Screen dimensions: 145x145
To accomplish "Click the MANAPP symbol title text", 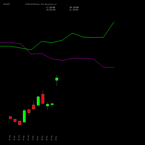I will click(x=7, y=4).
